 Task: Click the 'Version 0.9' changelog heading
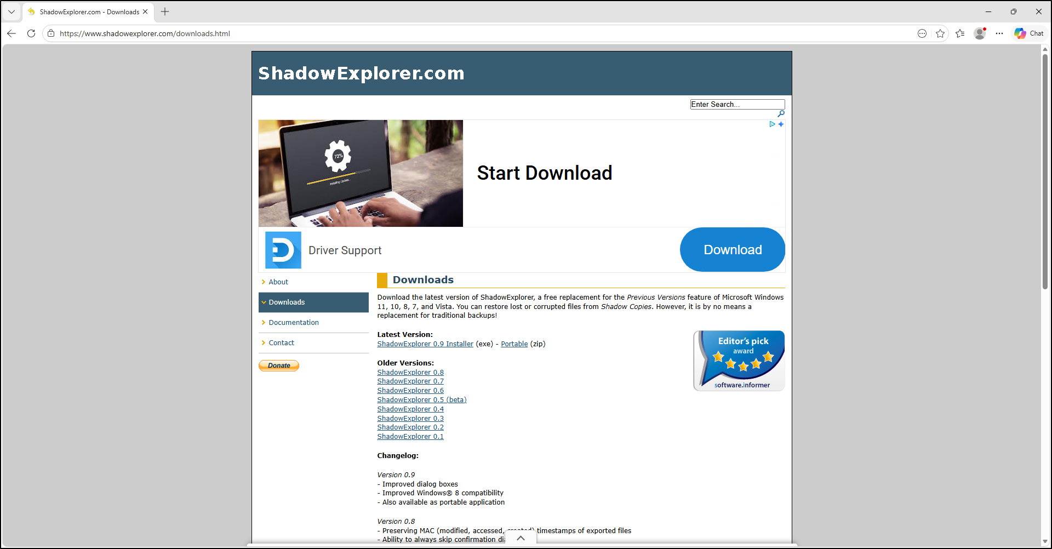[x=396, y=475]
